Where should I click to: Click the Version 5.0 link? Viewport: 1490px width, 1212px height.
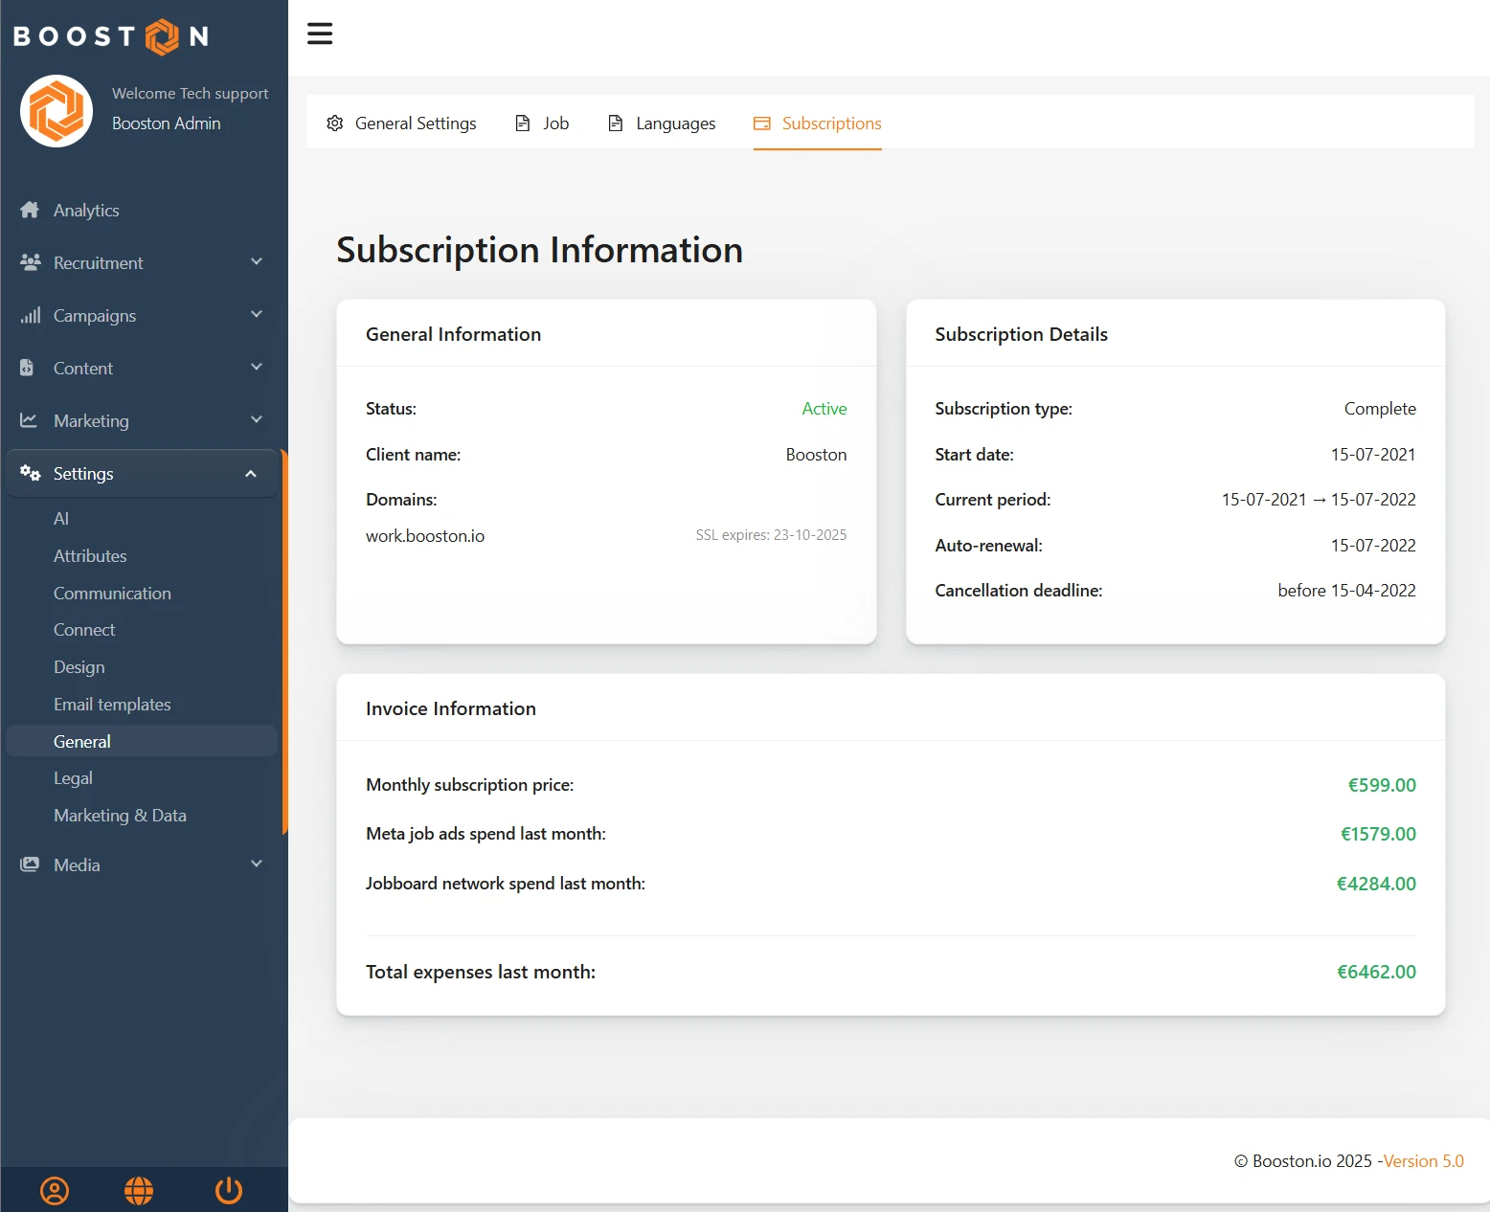pos(1423,1161)
